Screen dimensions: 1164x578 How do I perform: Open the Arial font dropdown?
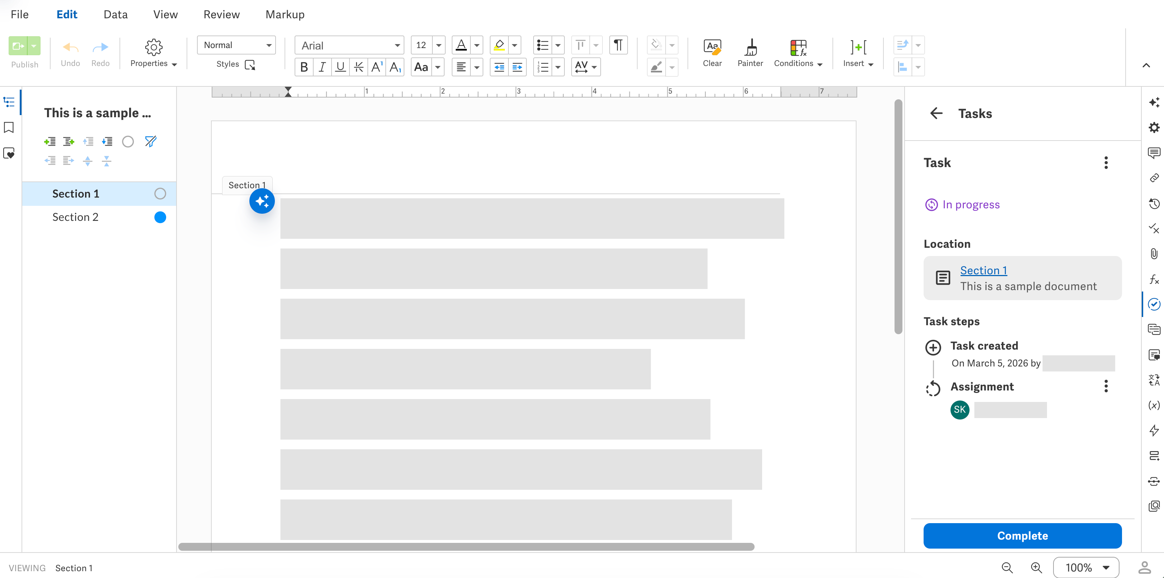click(x=349, y=45)
